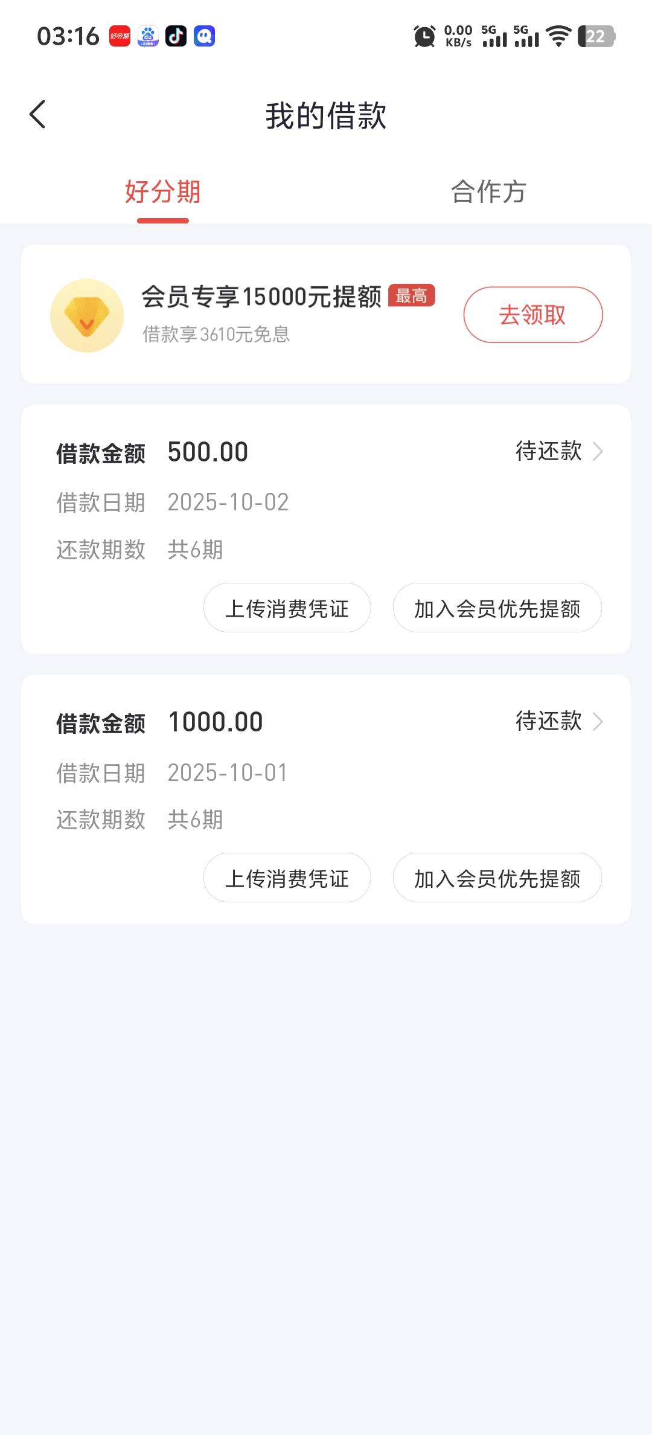Screen dimensions: 652x1435
Task: Open the 会员专享15000元提额 banner text
Action: pos(261,297)
